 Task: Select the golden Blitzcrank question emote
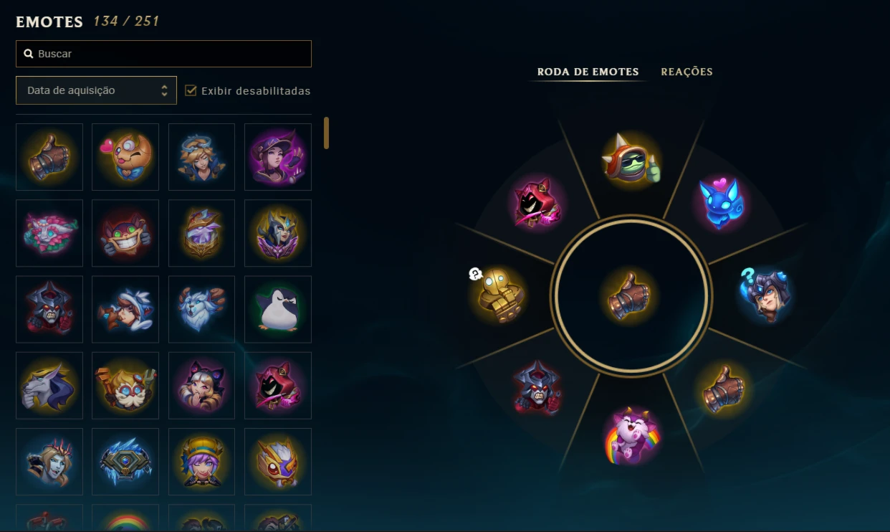pos(498,293)
